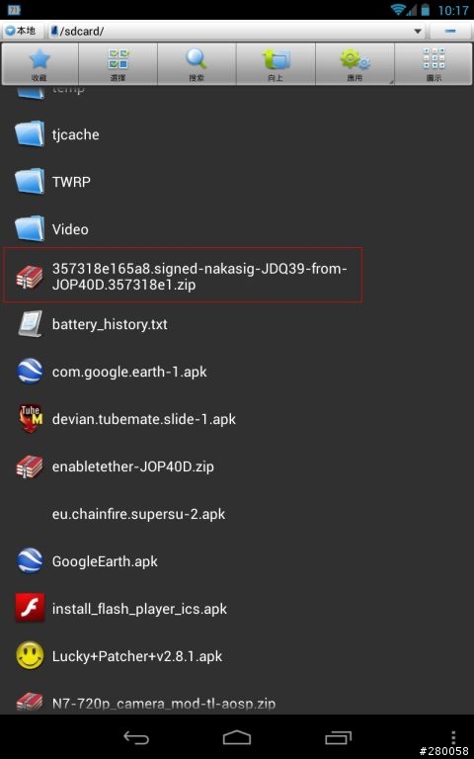Open the 本地 location dropdown

[x=23, y=31]
